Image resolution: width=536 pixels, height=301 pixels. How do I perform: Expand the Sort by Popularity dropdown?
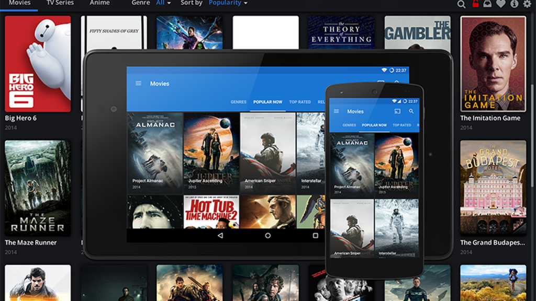[x=228, y=3]
